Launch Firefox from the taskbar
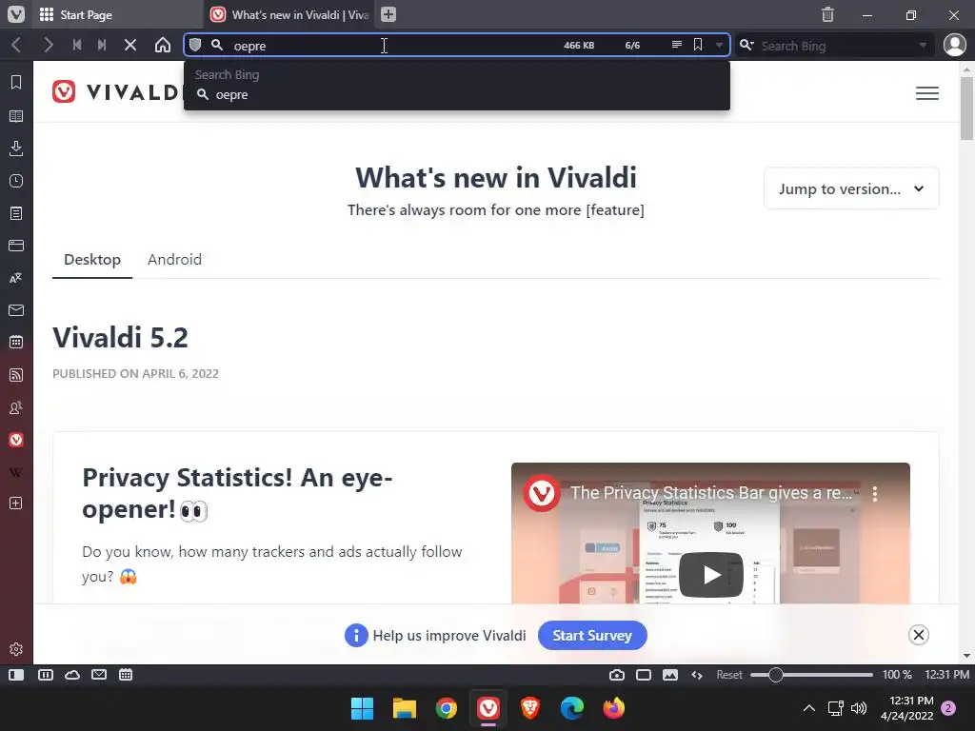Viewport: 975px width, 731px height. 614,708
